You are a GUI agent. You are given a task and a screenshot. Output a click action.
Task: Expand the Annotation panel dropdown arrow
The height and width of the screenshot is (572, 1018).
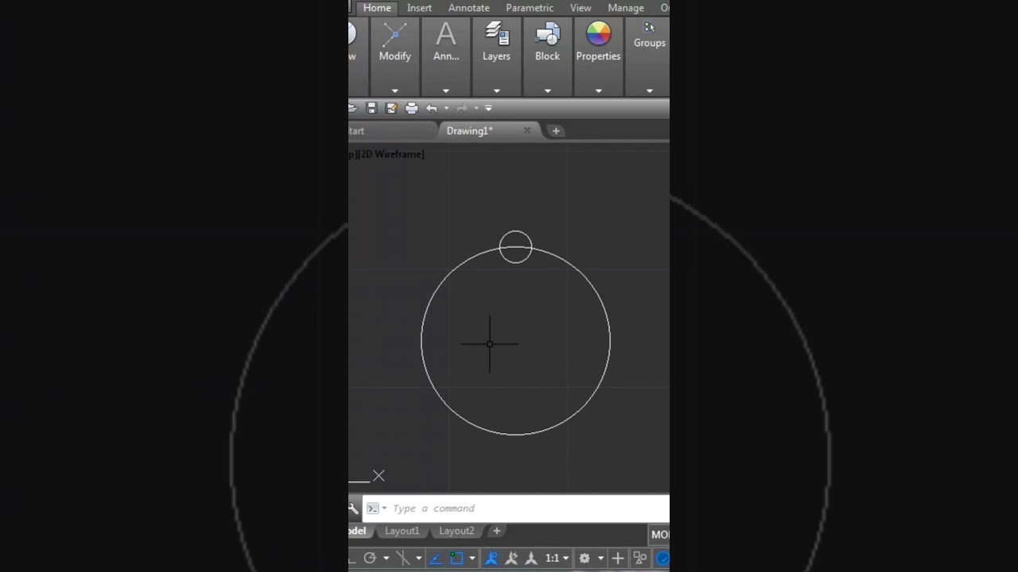[446, 91]
